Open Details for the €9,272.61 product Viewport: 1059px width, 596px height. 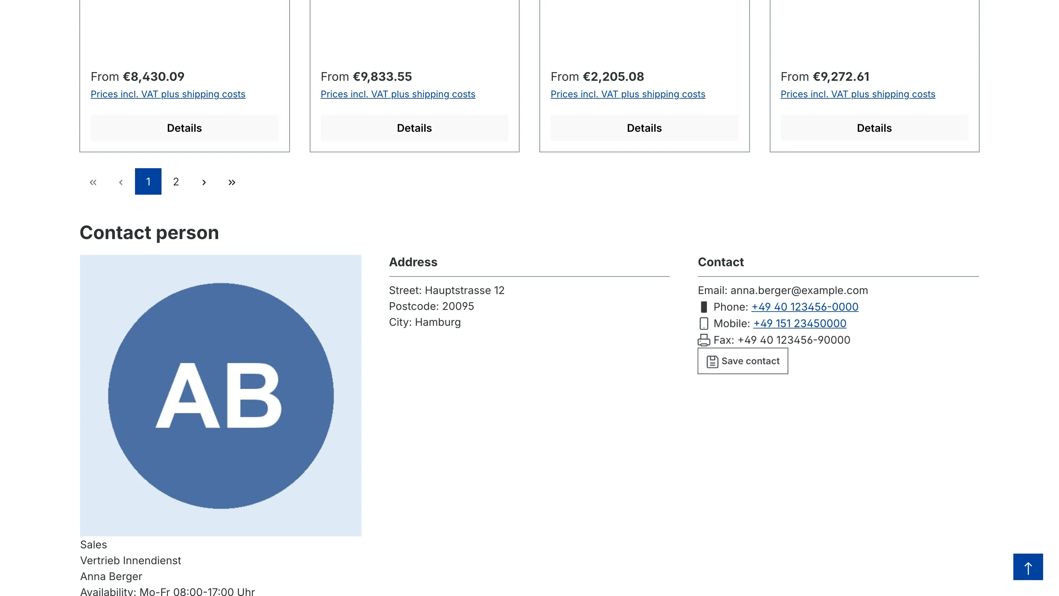click(874, 128)
